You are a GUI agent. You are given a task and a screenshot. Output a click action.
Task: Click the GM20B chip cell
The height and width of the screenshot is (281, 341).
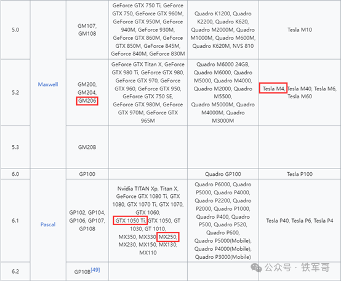(x=87, y=147)
